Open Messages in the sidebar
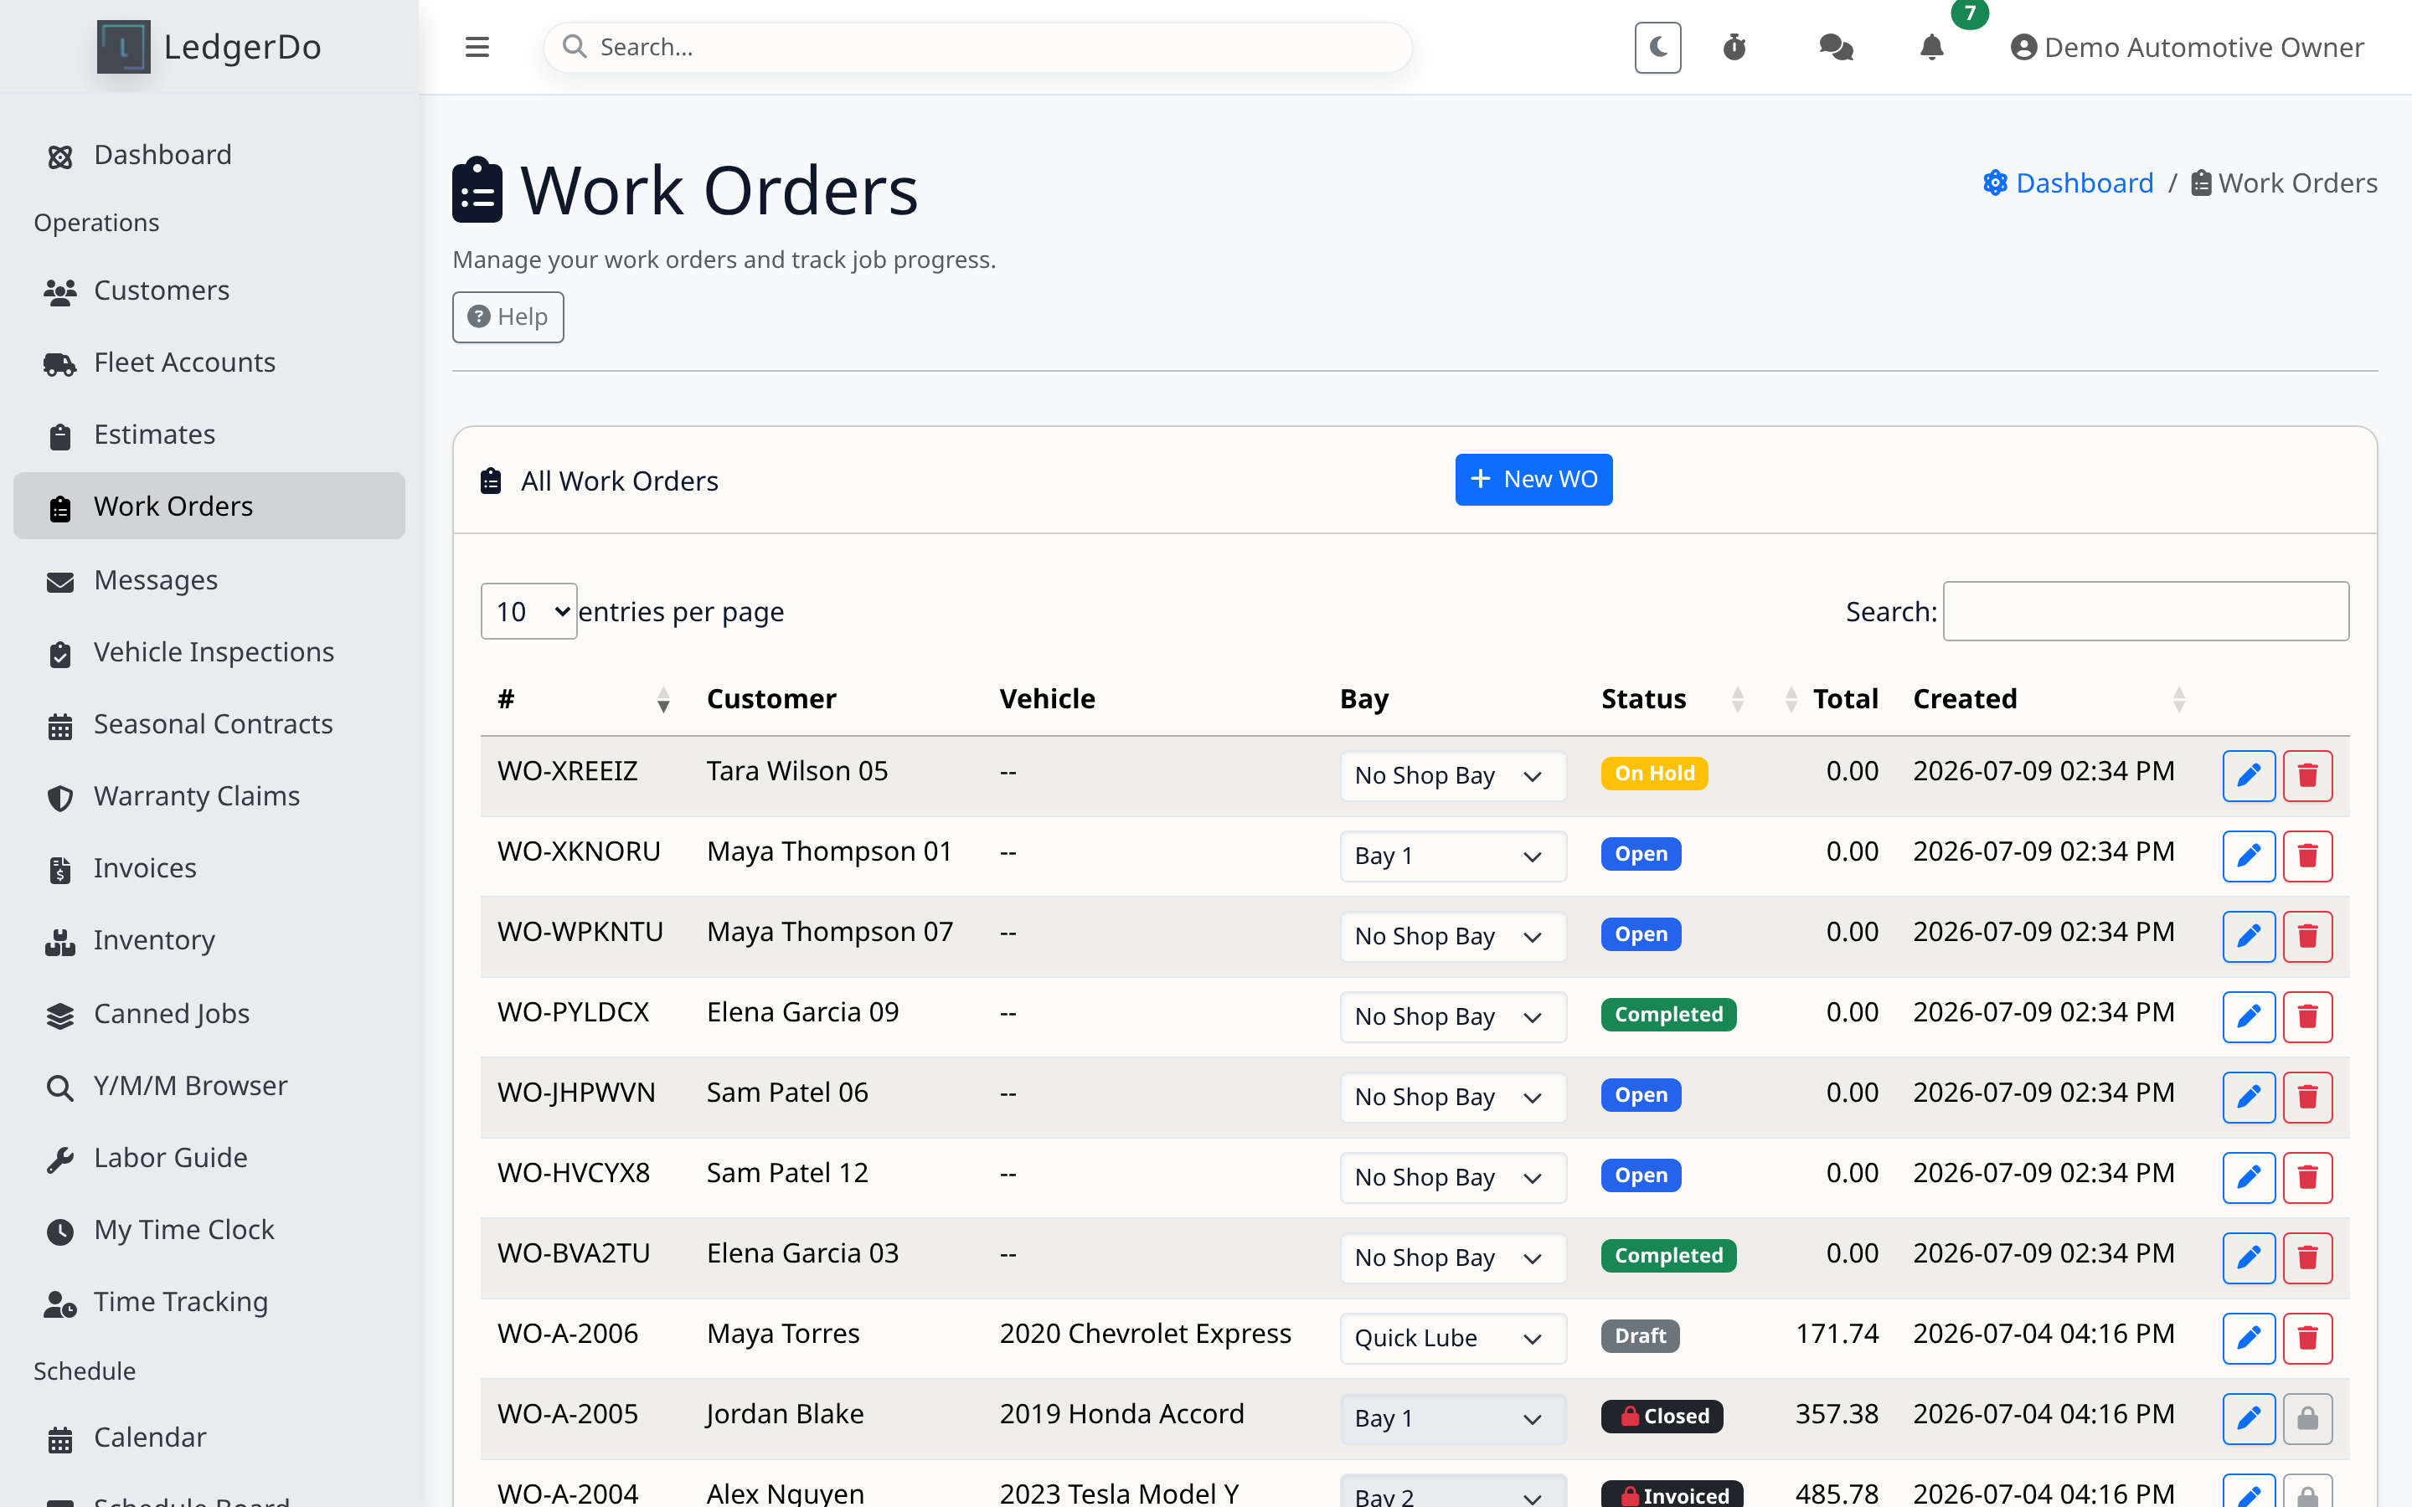2412x1507 pixels. pyautogui.click(x=209, y=580)
